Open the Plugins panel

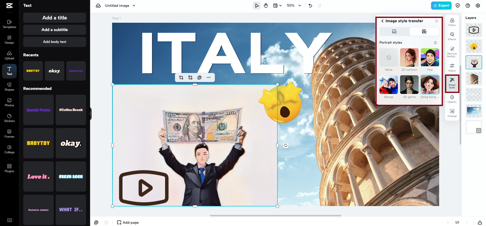(x=9, y=168)
